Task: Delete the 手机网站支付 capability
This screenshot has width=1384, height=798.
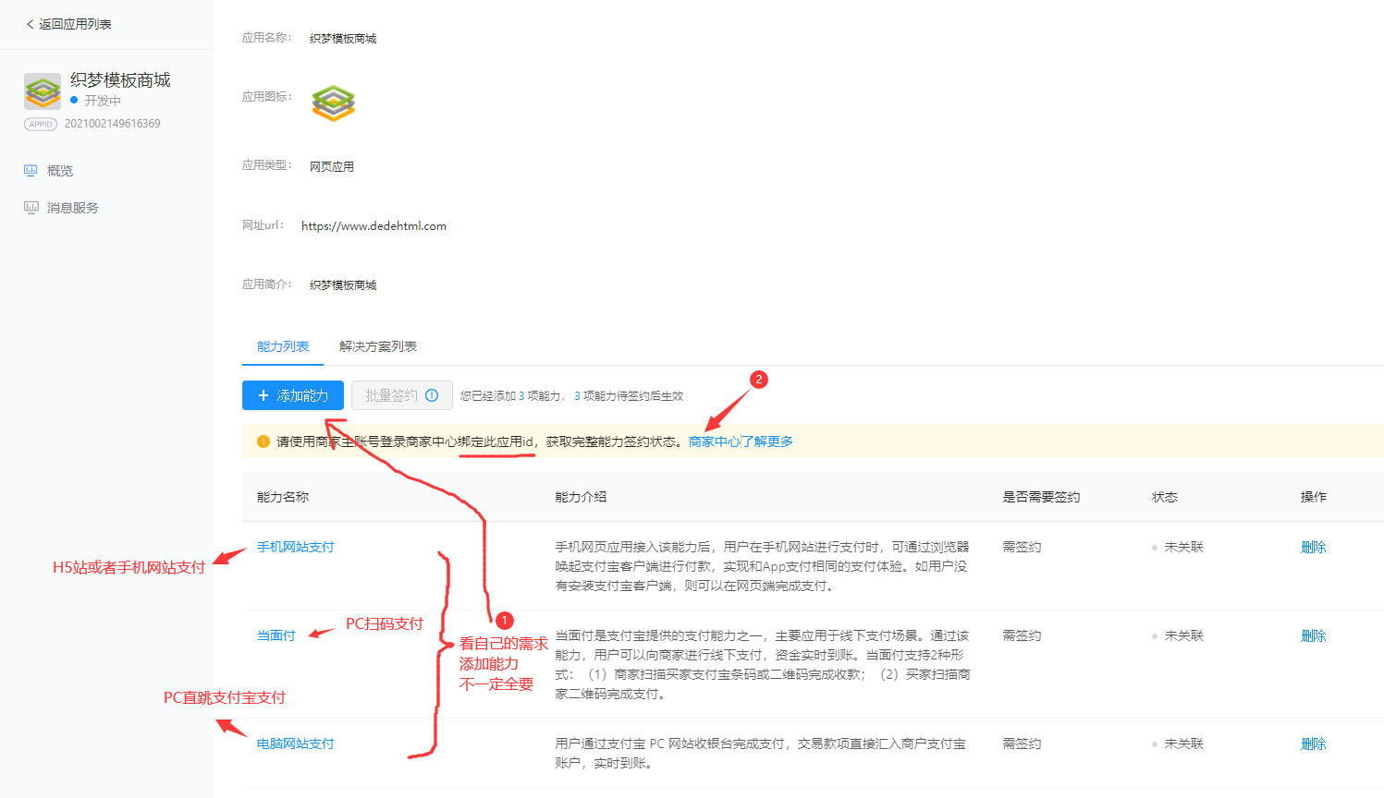Action: click(1313, 547)
